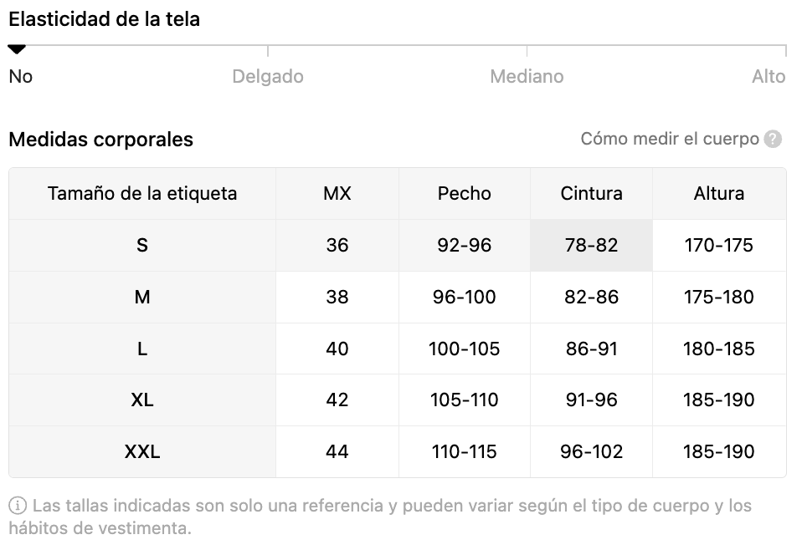The width and height of the screenshot is (802, 555).
Task: Select the 'Alto' elasticity label
Action: [769, 77]
